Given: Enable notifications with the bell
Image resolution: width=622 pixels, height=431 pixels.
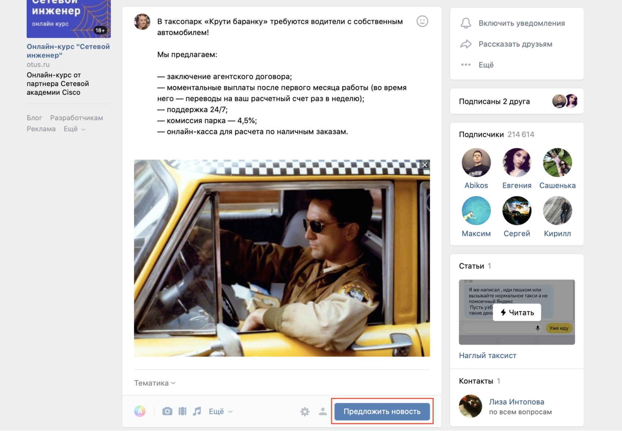Looking at the screenshot, I should [x=466, y=23].
